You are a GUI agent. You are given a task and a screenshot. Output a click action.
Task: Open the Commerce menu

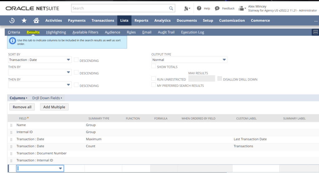pyautogui.click(x=260, y=20)
